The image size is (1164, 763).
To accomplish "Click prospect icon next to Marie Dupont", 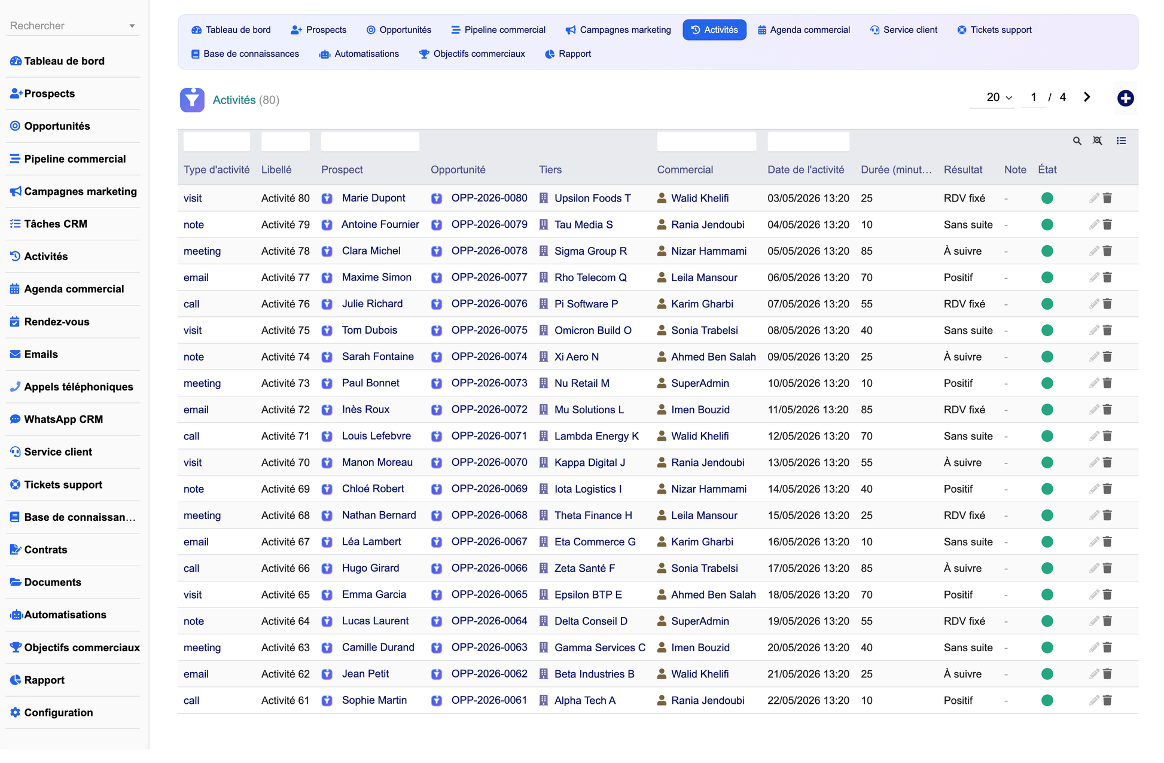I will pos(327,199).
